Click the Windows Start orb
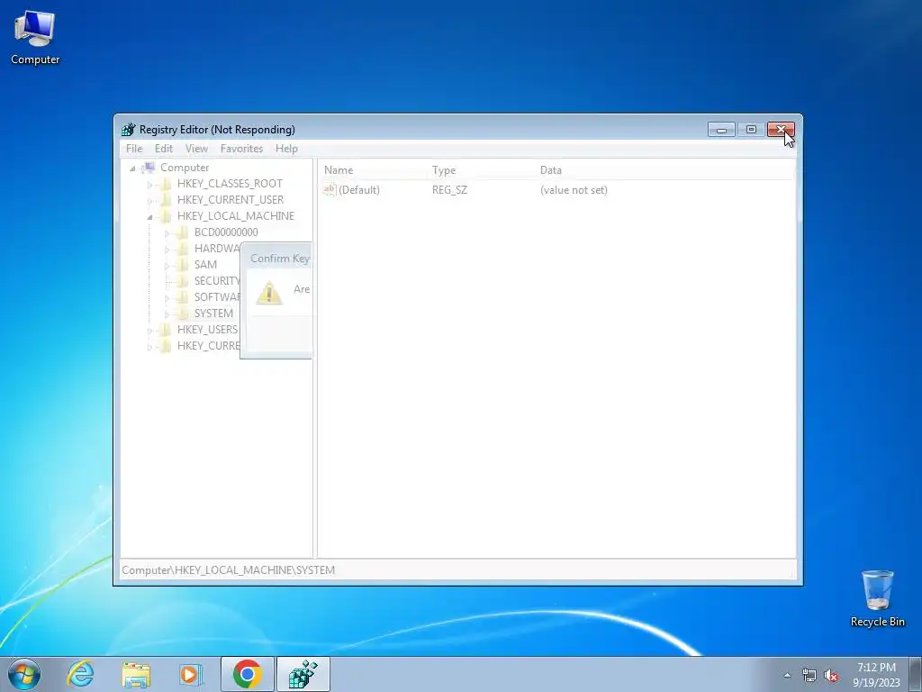The width and height of the screenshot is (922, 692). click(x=24, y=674)
